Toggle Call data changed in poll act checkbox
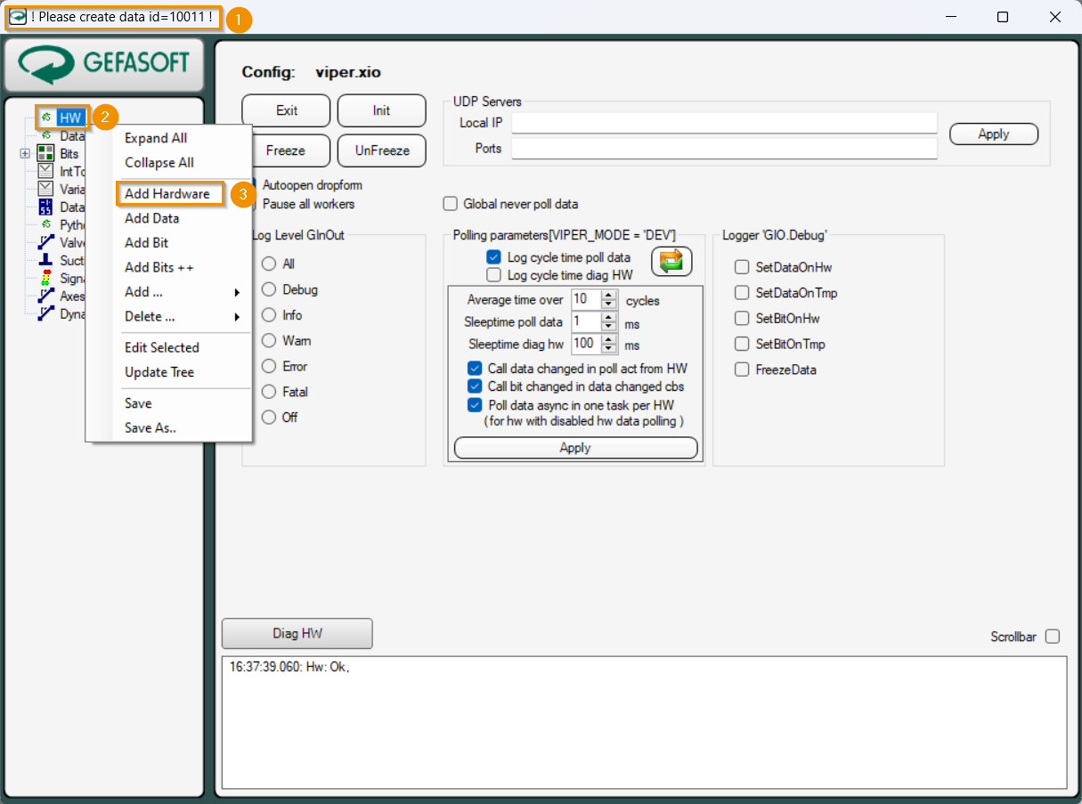Screen dimensions: 1082x804 pyautogui.click(x=475, y=369)
